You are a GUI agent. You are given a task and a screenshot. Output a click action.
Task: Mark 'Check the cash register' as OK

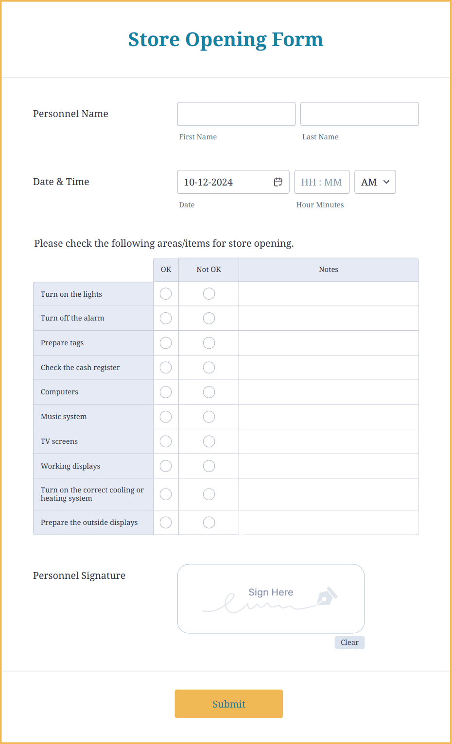[166, 367]
